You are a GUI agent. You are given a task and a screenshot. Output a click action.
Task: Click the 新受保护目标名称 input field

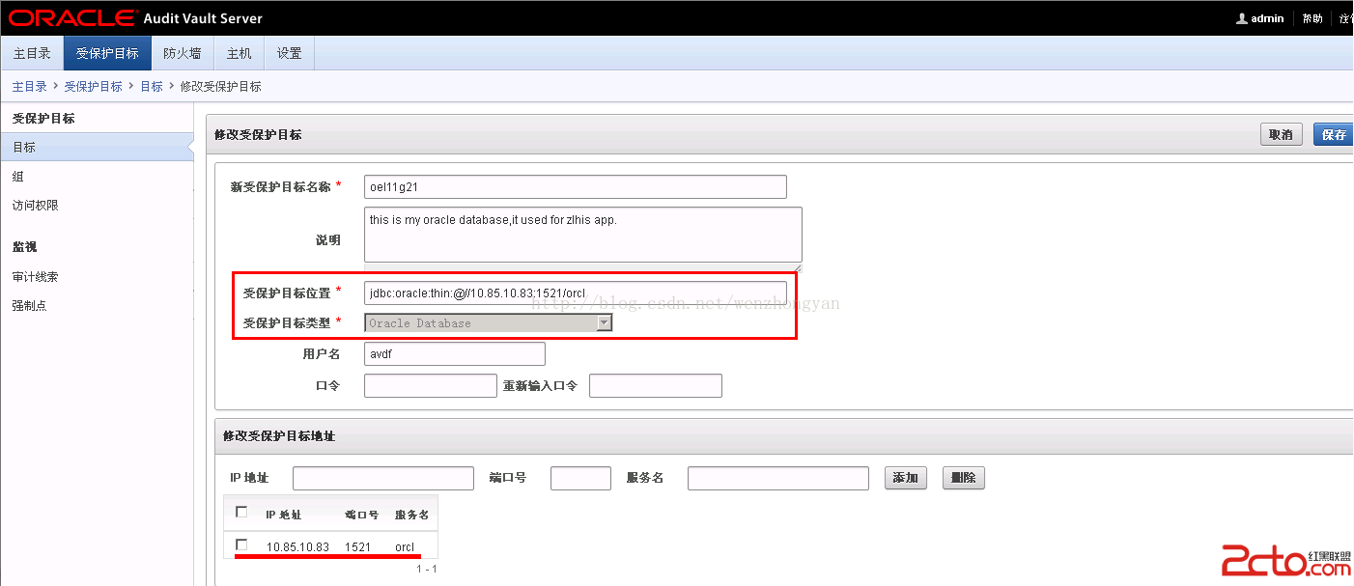click(576, 186)
